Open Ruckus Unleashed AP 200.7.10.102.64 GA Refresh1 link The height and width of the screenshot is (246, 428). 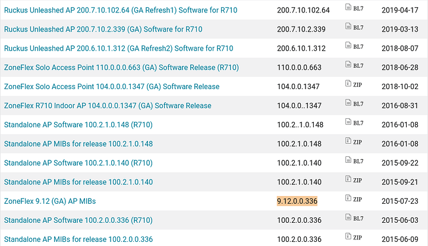pos(121,10)
